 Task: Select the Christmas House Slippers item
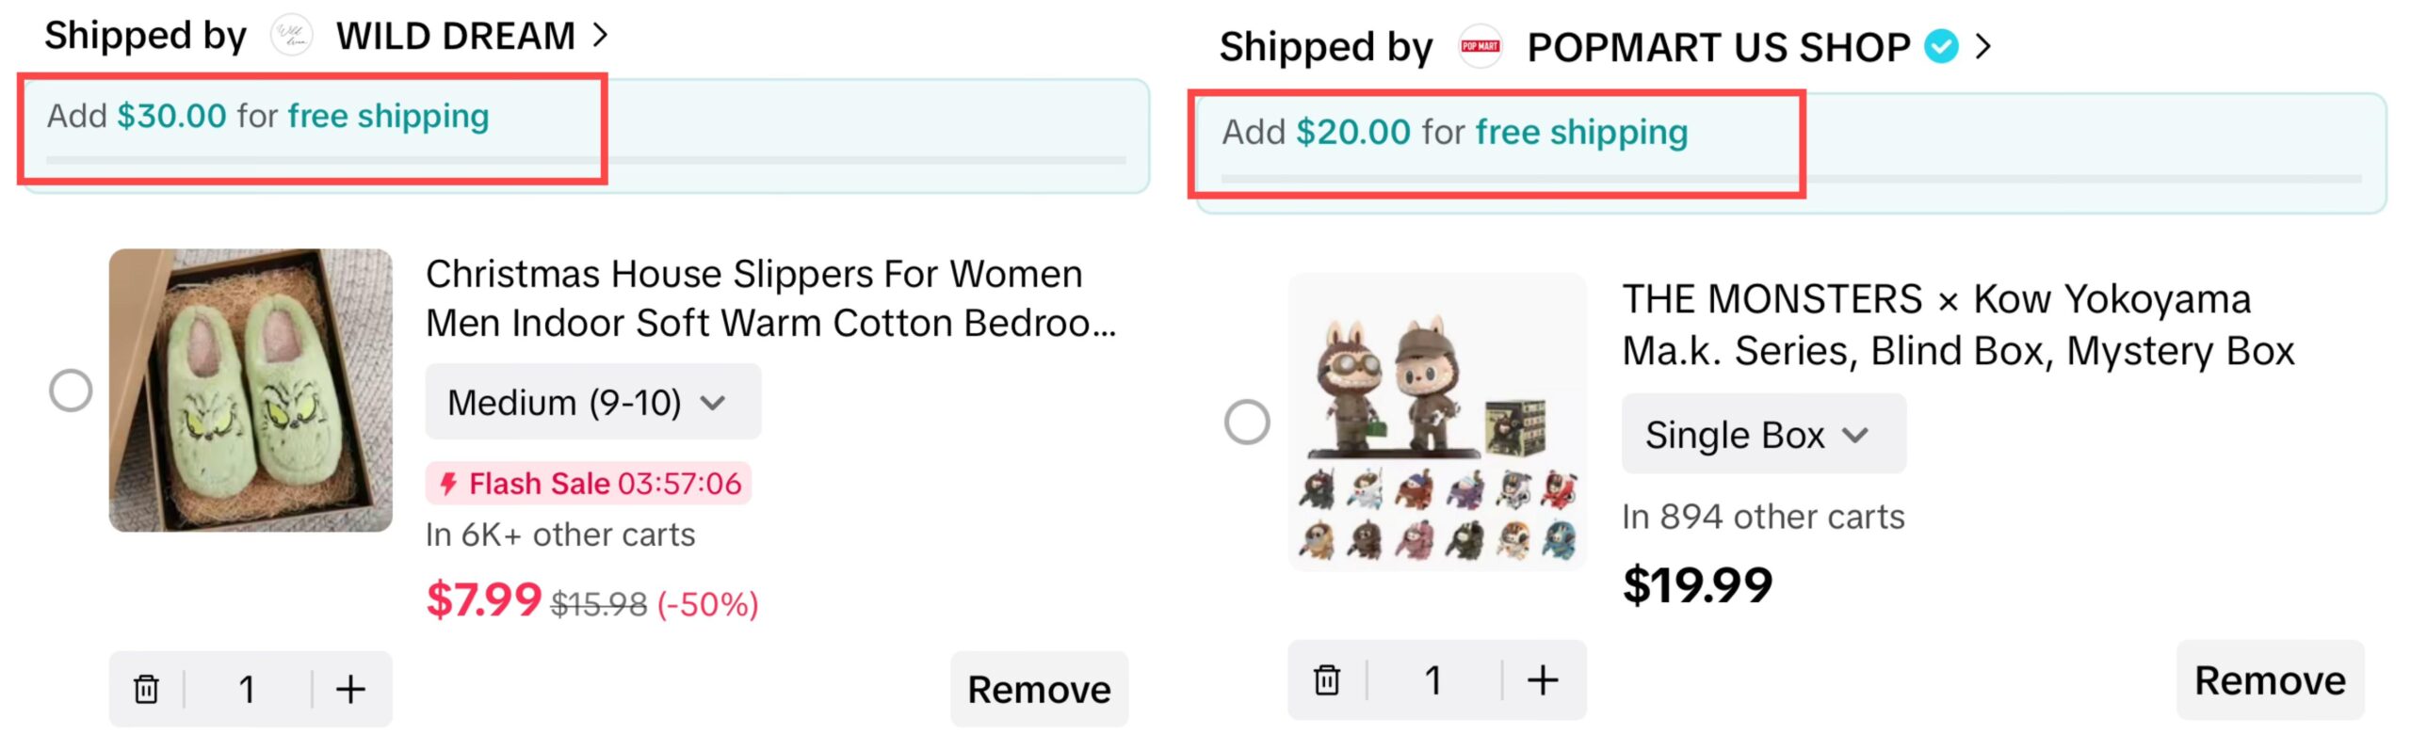tap(71, 390)
